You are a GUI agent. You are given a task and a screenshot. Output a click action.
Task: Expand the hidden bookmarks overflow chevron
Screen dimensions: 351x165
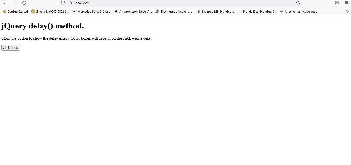click(x=347, y=11)
